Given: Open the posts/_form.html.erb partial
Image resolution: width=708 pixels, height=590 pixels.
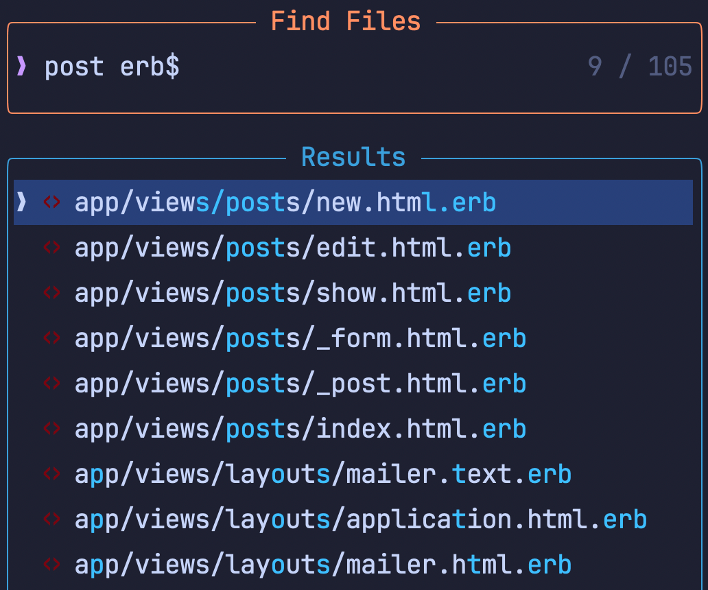Looking at the screenshot, I should 300,339.
